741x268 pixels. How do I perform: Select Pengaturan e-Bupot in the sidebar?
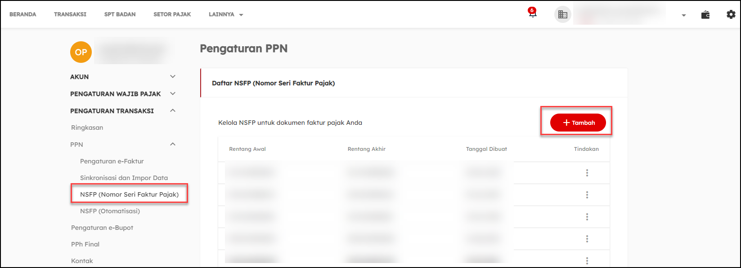tap(102, 228)
